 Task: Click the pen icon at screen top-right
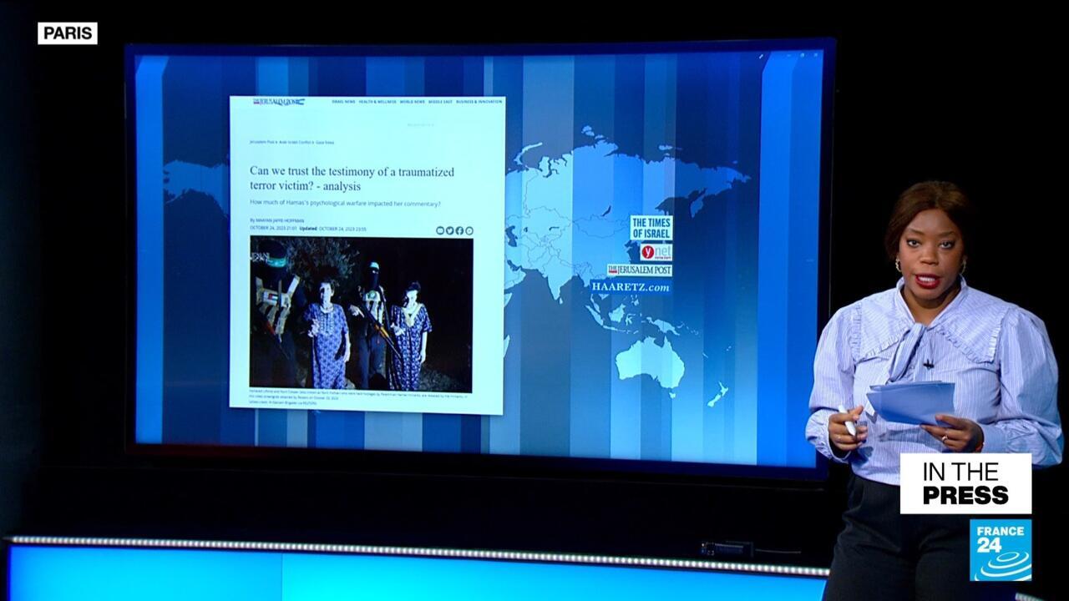coord(762,56)
